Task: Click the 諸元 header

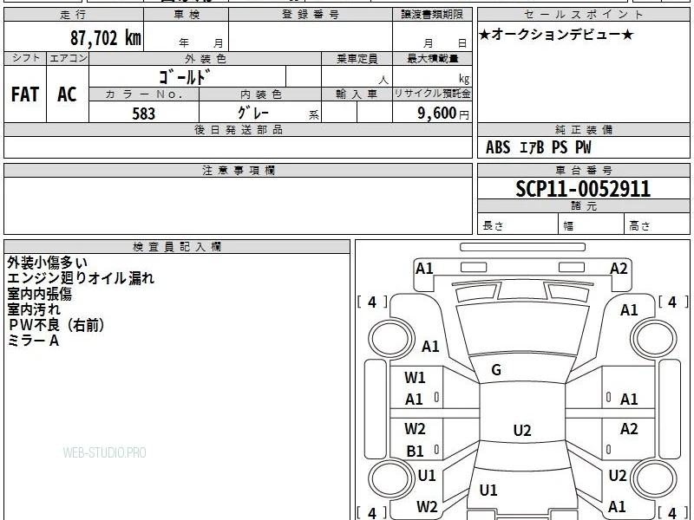Action: [x=583, y=206]
